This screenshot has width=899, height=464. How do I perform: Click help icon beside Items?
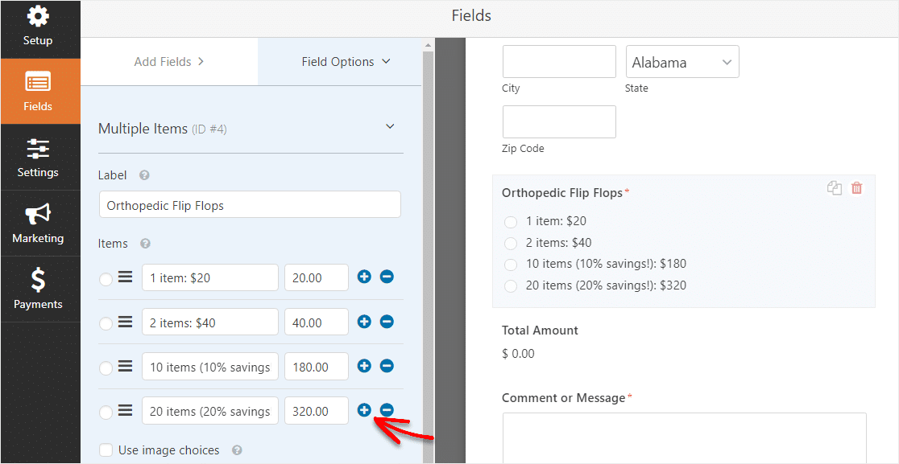[145, 244]
